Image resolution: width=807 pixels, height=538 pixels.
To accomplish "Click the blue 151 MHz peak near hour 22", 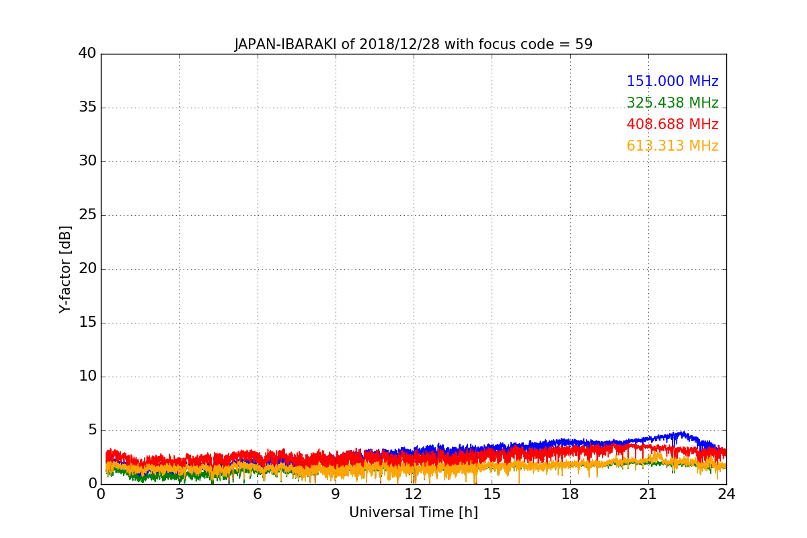I will pyautogui.click(x=683, y=434).
